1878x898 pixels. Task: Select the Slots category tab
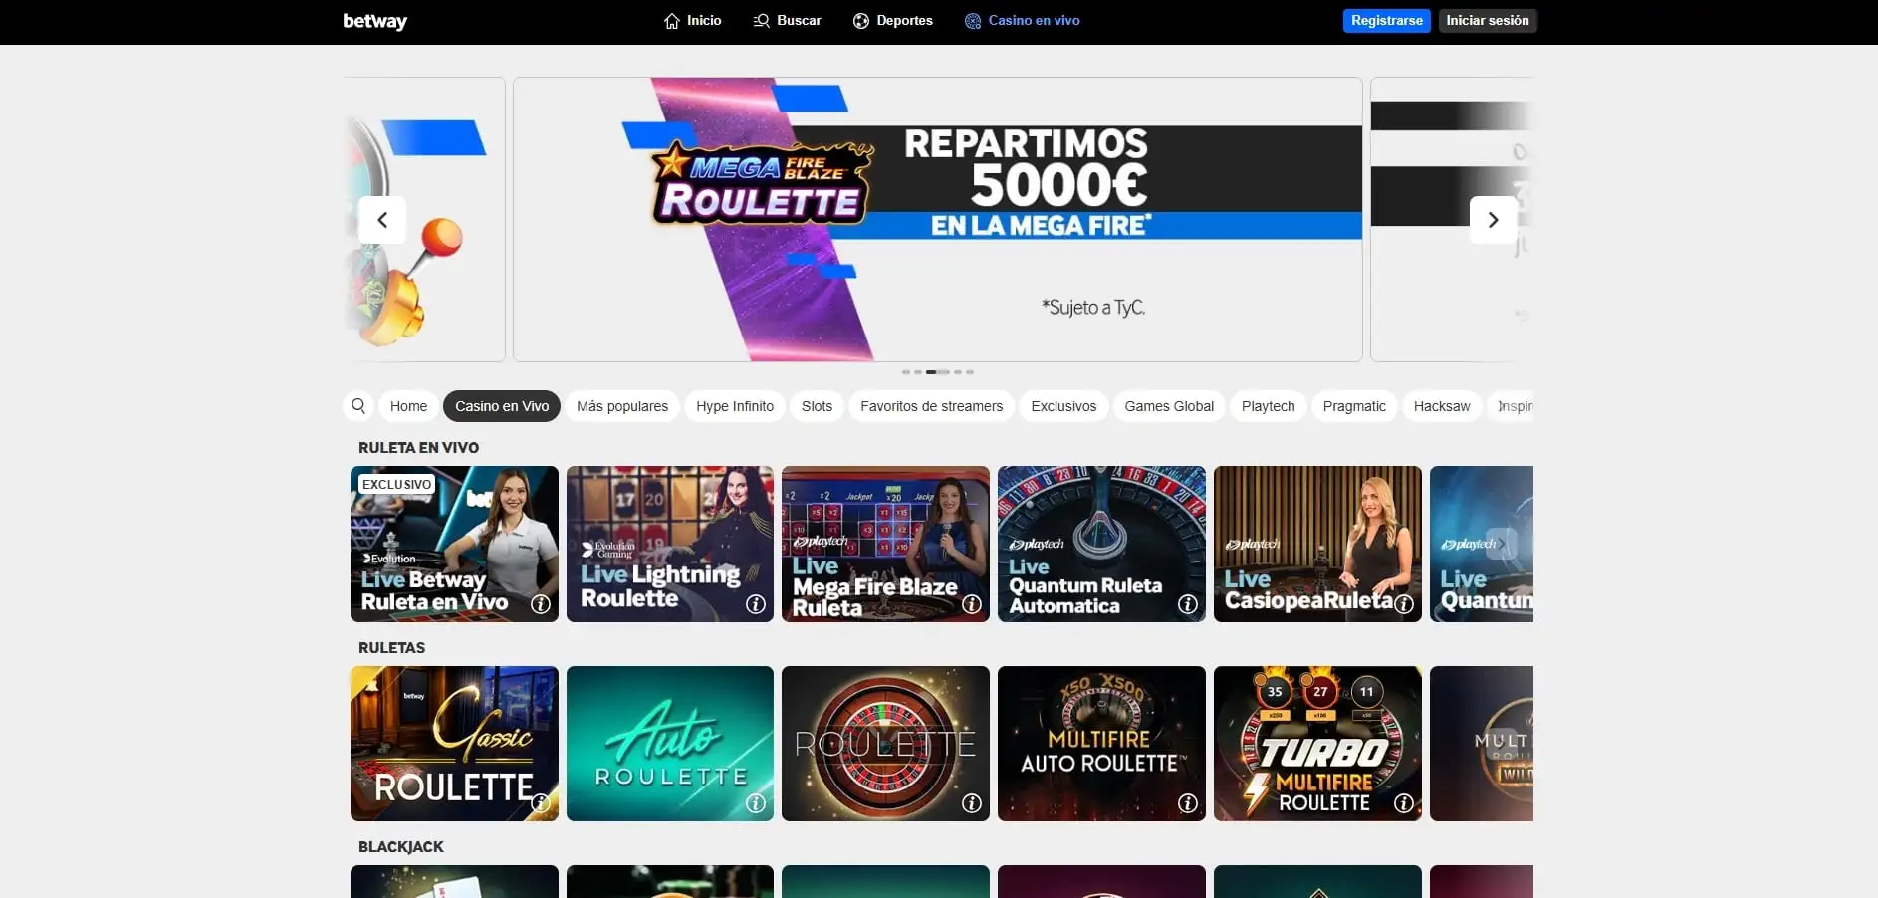(817, 406)
